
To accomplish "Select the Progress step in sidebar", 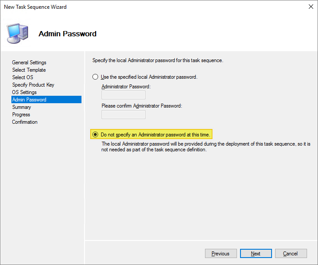I will pyautogui.click(x=21, y=115).
